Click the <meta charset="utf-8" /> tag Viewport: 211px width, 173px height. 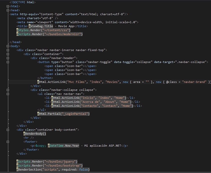click(37, 18)
